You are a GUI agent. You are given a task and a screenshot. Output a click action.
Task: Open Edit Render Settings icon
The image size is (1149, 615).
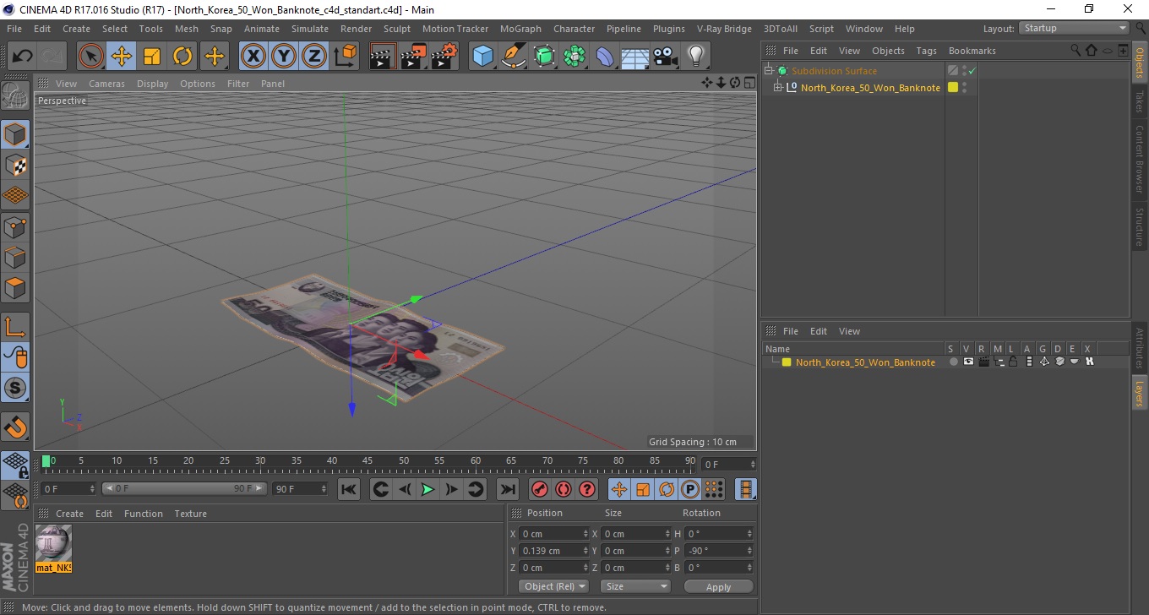444,57
